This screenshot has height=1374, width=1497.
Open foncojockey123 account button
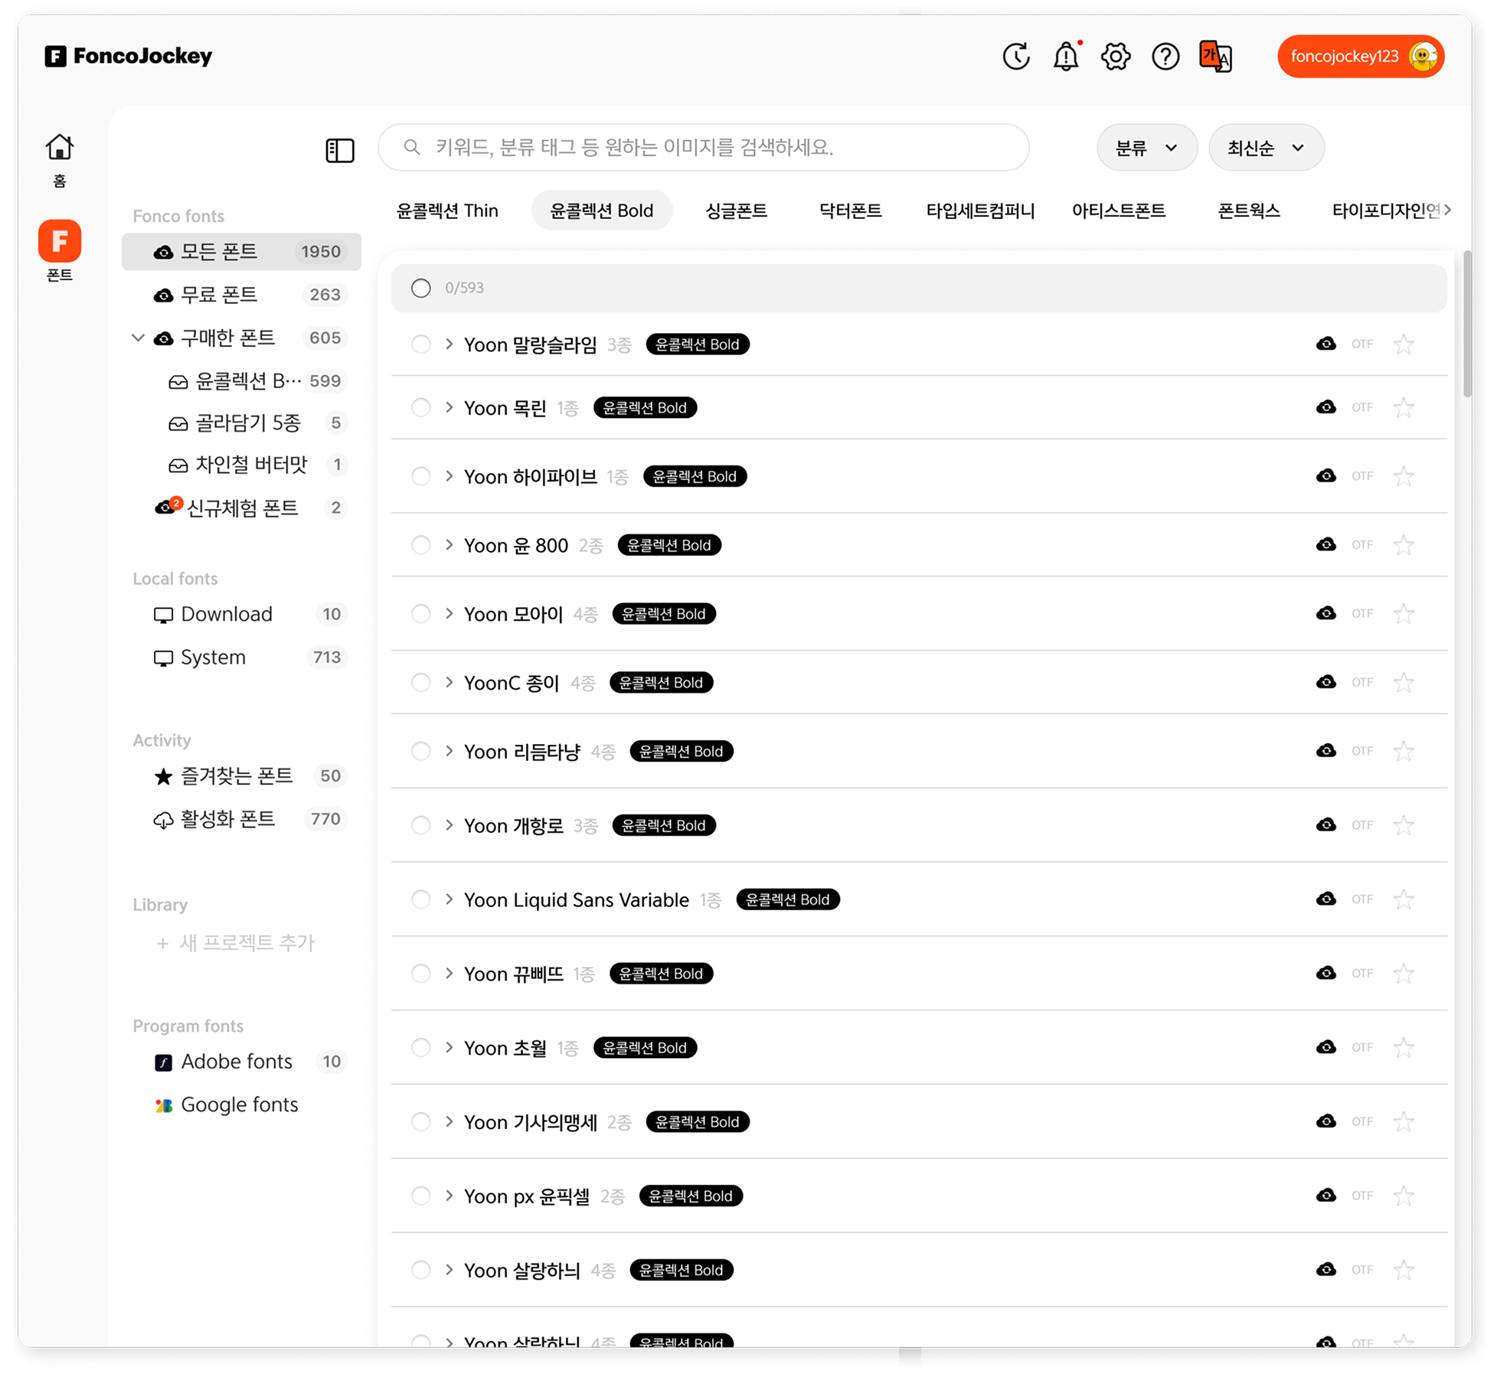point(1361,57)
